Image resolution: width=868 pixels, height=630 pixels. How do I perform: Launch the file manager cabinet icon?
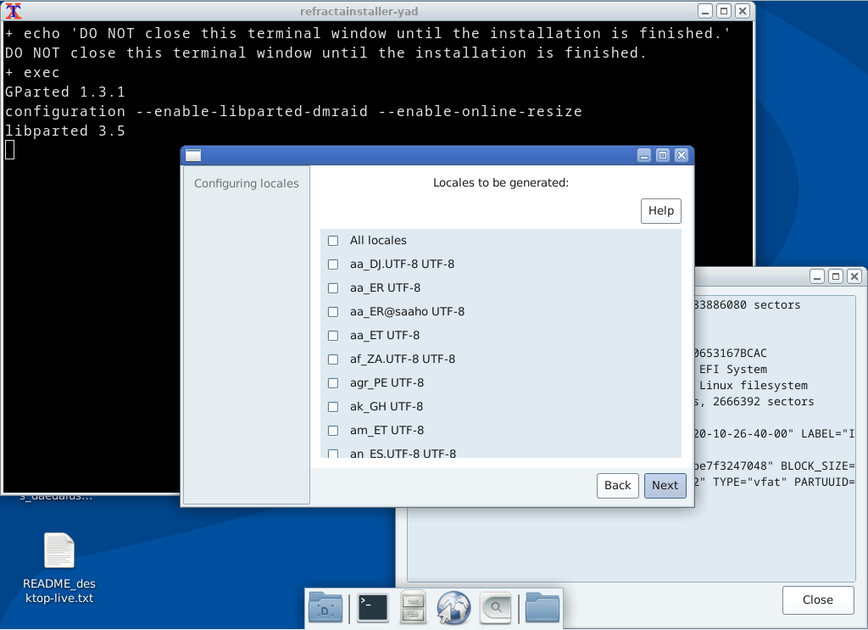point(413,607)
